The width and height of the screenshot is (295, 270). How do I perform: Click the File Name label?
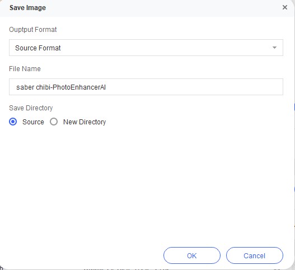(25, 69)
